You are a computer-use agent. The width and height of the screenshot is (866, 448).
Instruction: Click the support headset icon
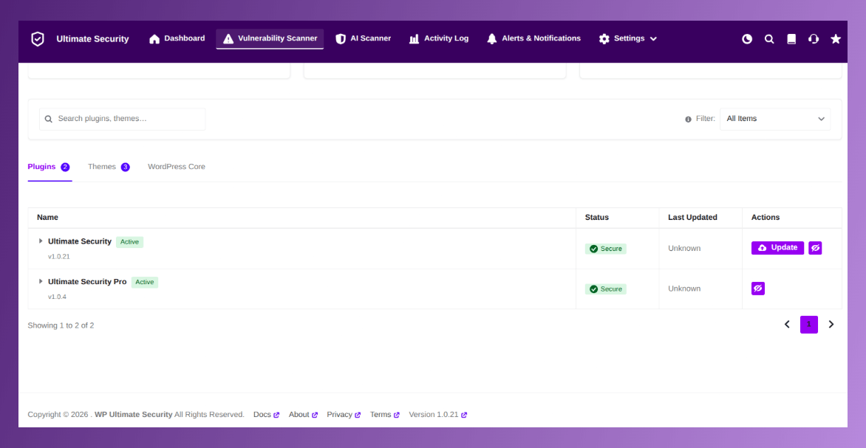814,38
